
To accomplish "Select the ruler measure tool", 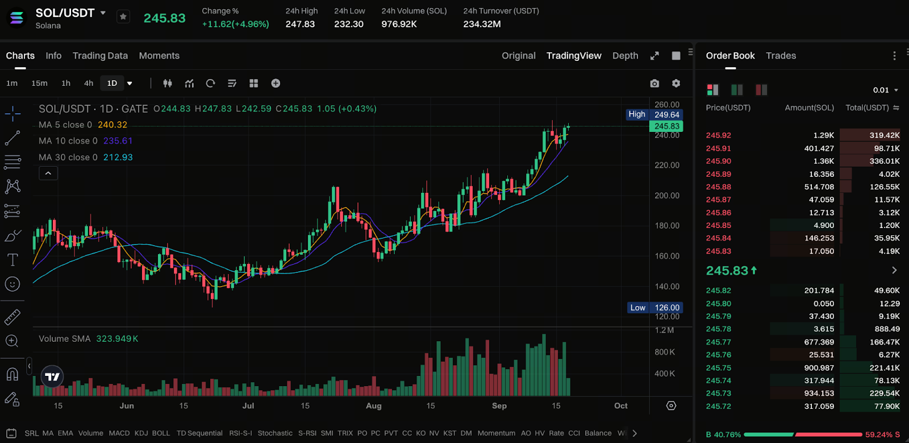I will [12, 317].
